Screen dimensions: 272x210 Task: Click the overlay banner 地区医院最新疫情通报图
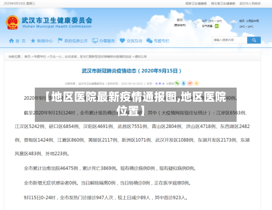coord(135,104)
